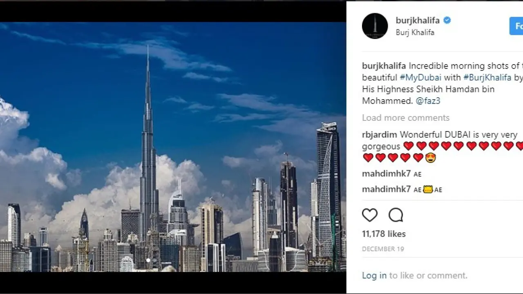This screenshot has width=523, height=294.
Task: View the 11,178 likes list
Action: click(x=384, y=234)
